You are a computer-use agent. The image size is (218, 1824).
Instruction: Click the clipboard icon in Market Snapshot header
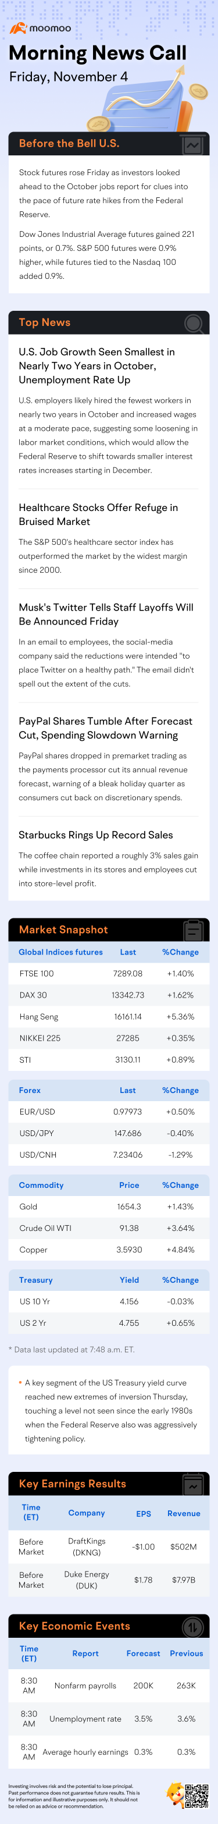tap(192, 929)
